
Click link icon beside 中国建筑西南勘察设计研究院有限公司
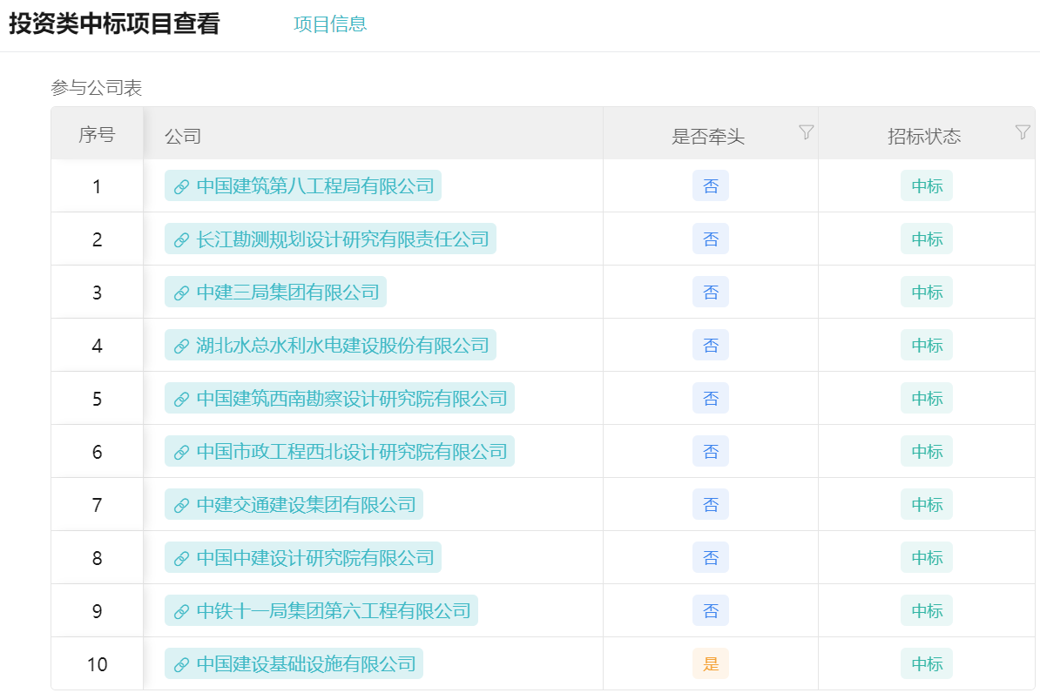[x=181, y=400]
